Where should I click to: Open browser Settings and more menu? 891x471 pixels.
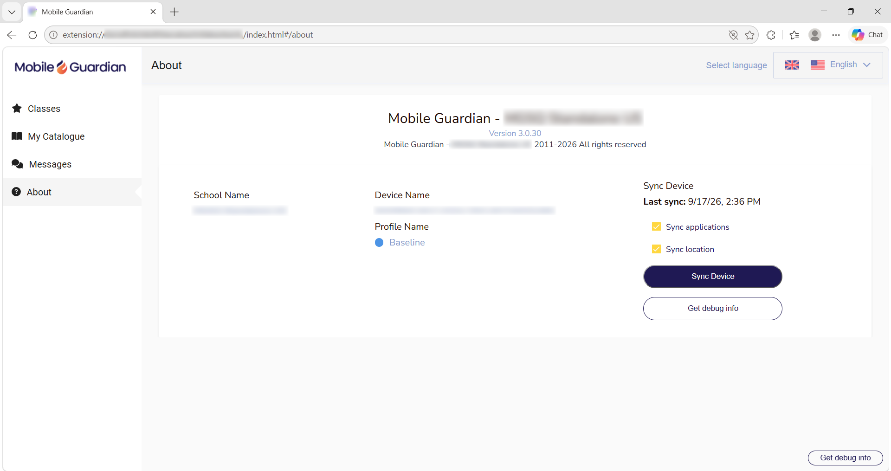[x=836, y=35]
